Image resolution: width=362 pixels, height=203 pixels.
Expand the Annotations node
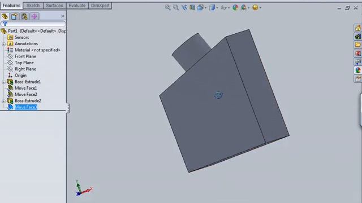click(x=4, y=44)
